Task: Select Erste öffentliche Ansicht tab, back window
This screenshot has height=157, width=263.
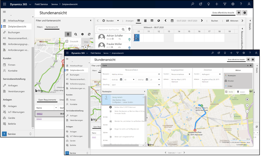Action: 223,13
